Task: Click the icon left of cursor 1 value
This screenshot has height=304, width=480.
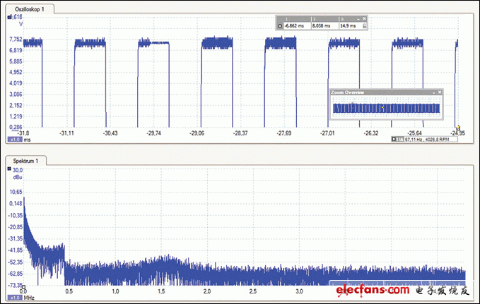Action: click(279, 25)
